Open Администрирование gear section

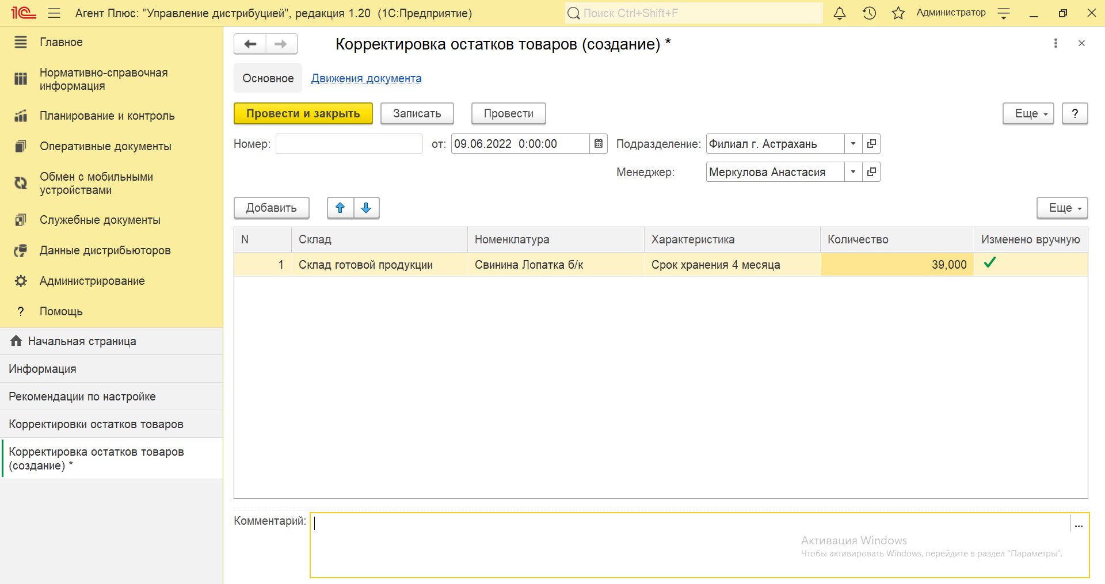111,281
